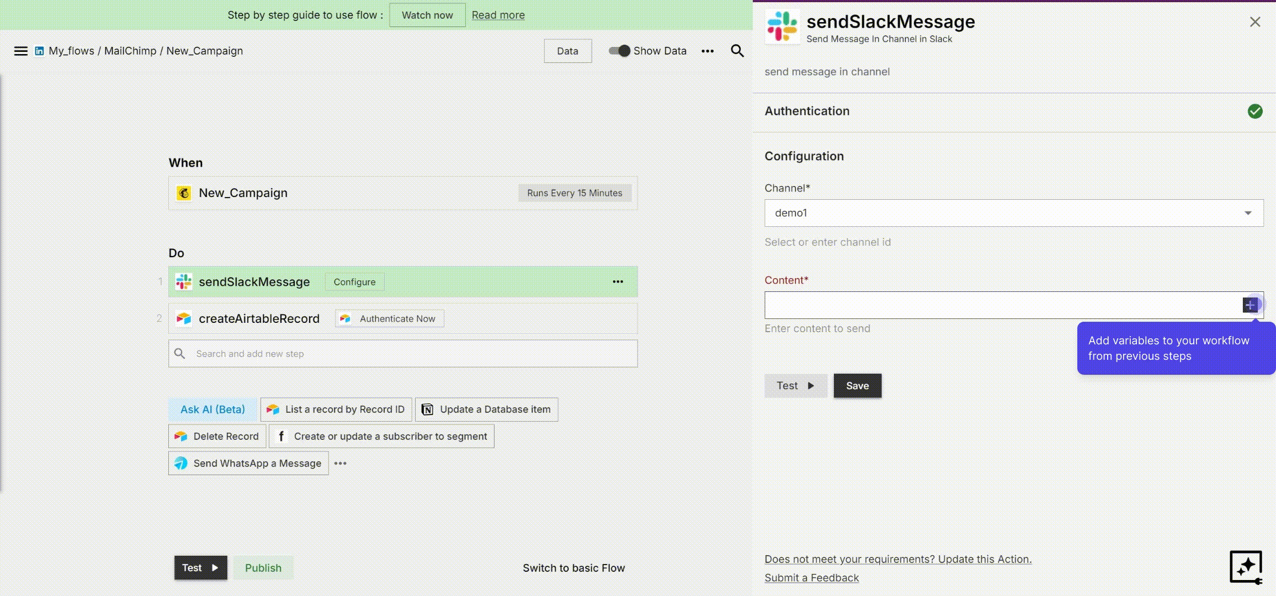Click Authenticate Now for createAirtableRecord

point(390,319)
